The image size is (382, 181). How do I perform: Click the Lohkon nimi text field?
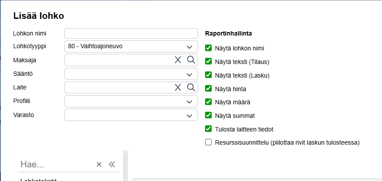131,33
